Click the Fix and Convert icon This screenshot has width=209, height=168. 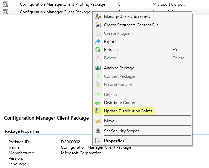pos(98,84)
